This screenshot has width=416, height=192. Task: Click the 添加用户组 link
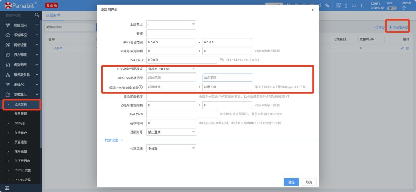coord(398,27)
